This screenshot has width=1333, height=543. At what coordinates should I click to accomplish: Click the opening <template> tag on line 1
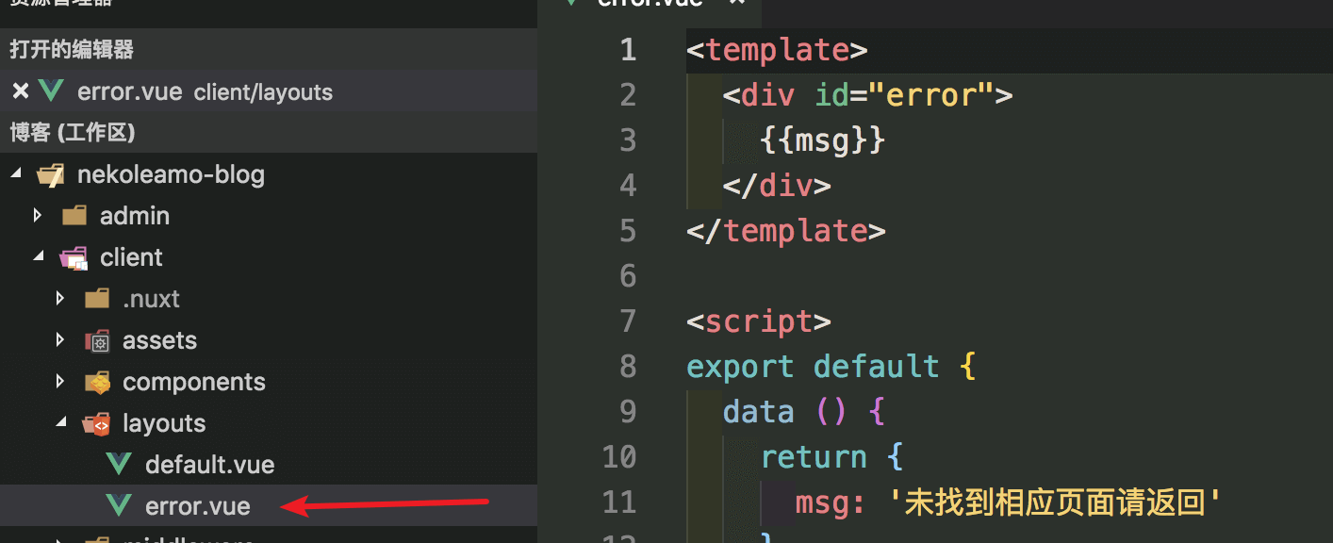point(777,49)
